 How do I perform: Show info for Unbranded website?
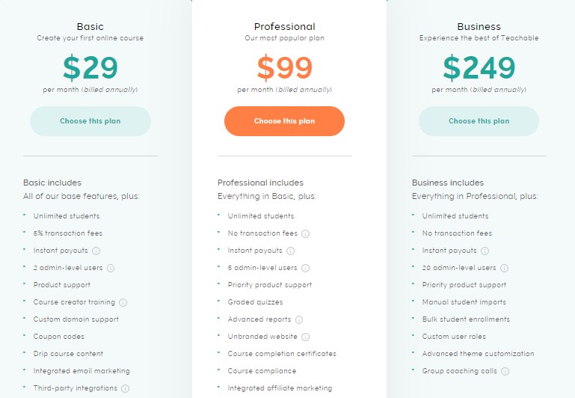coord(306,337)
